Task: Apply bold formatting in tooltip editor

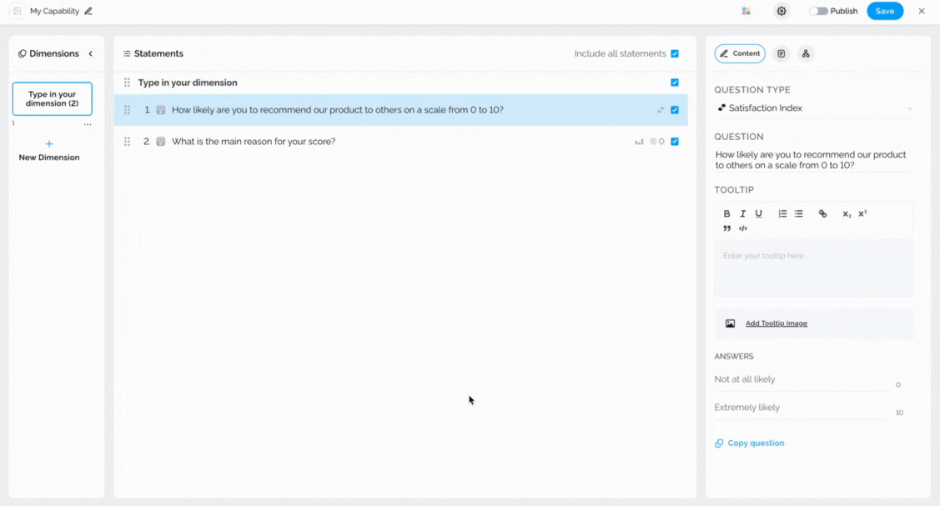Action: pyautogui.click(x=726, y=214)
